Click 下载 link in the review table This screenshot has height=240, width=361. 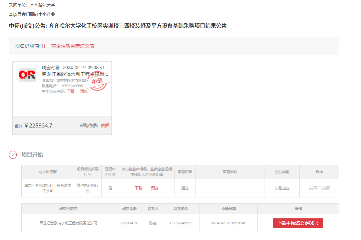tap(138, 188)
